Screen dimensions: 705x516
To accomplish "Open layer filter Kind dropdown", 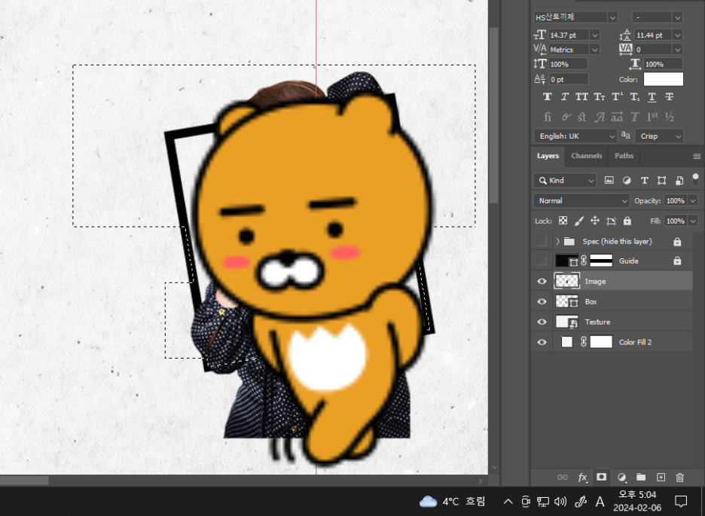I will [x=565, y=180].
